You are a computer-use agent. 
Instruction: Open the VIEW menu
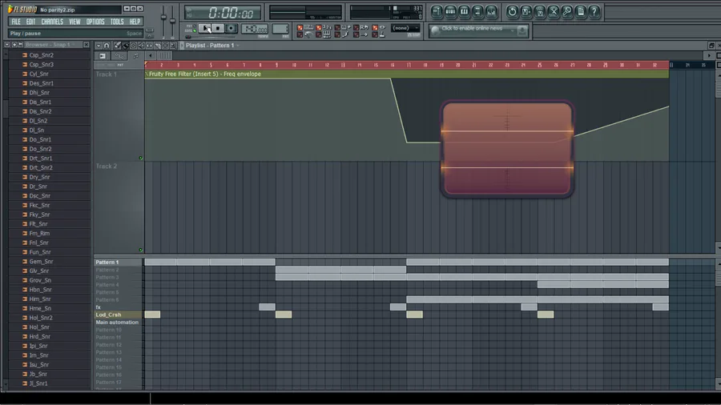(75, 22)
